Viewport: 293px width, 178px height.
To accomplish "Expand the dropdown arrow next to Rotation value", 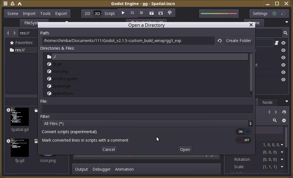I will tap(282, 159).
